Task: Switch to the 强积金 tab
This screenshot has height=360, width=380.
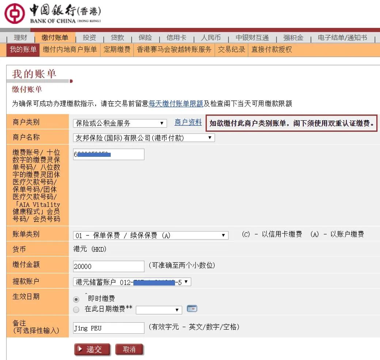Action: click(x=293, y=38)
